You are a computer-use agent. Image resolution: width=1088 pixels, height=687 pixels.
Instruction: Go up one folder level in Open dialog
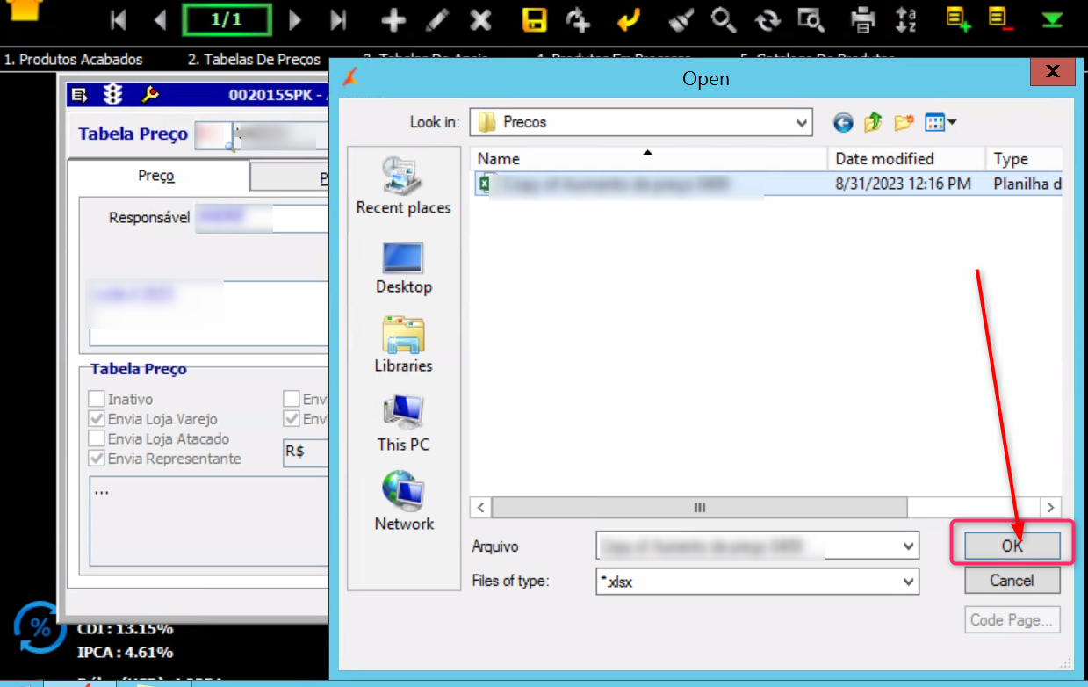tap(873, 123)
